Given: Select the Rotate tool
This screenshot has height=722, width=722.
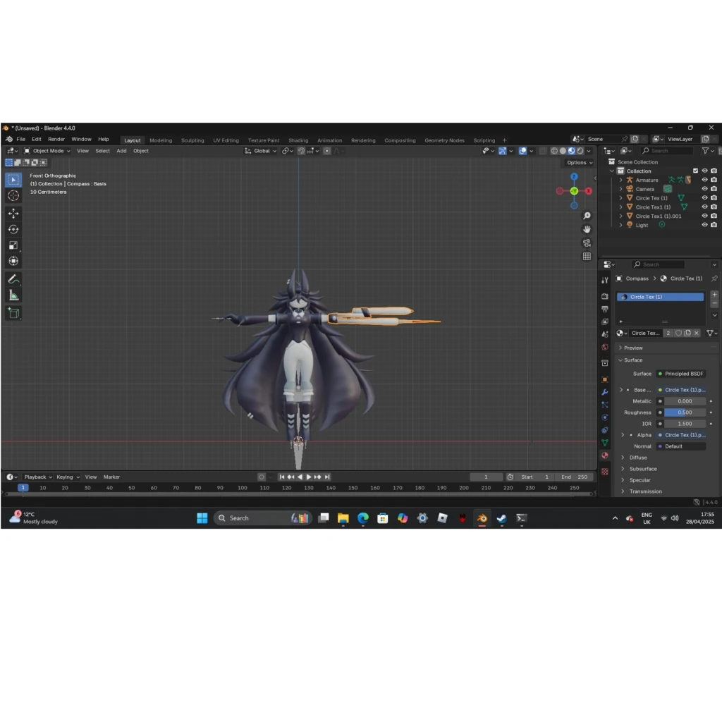Looking at the screenshot, I should point(13,228).
